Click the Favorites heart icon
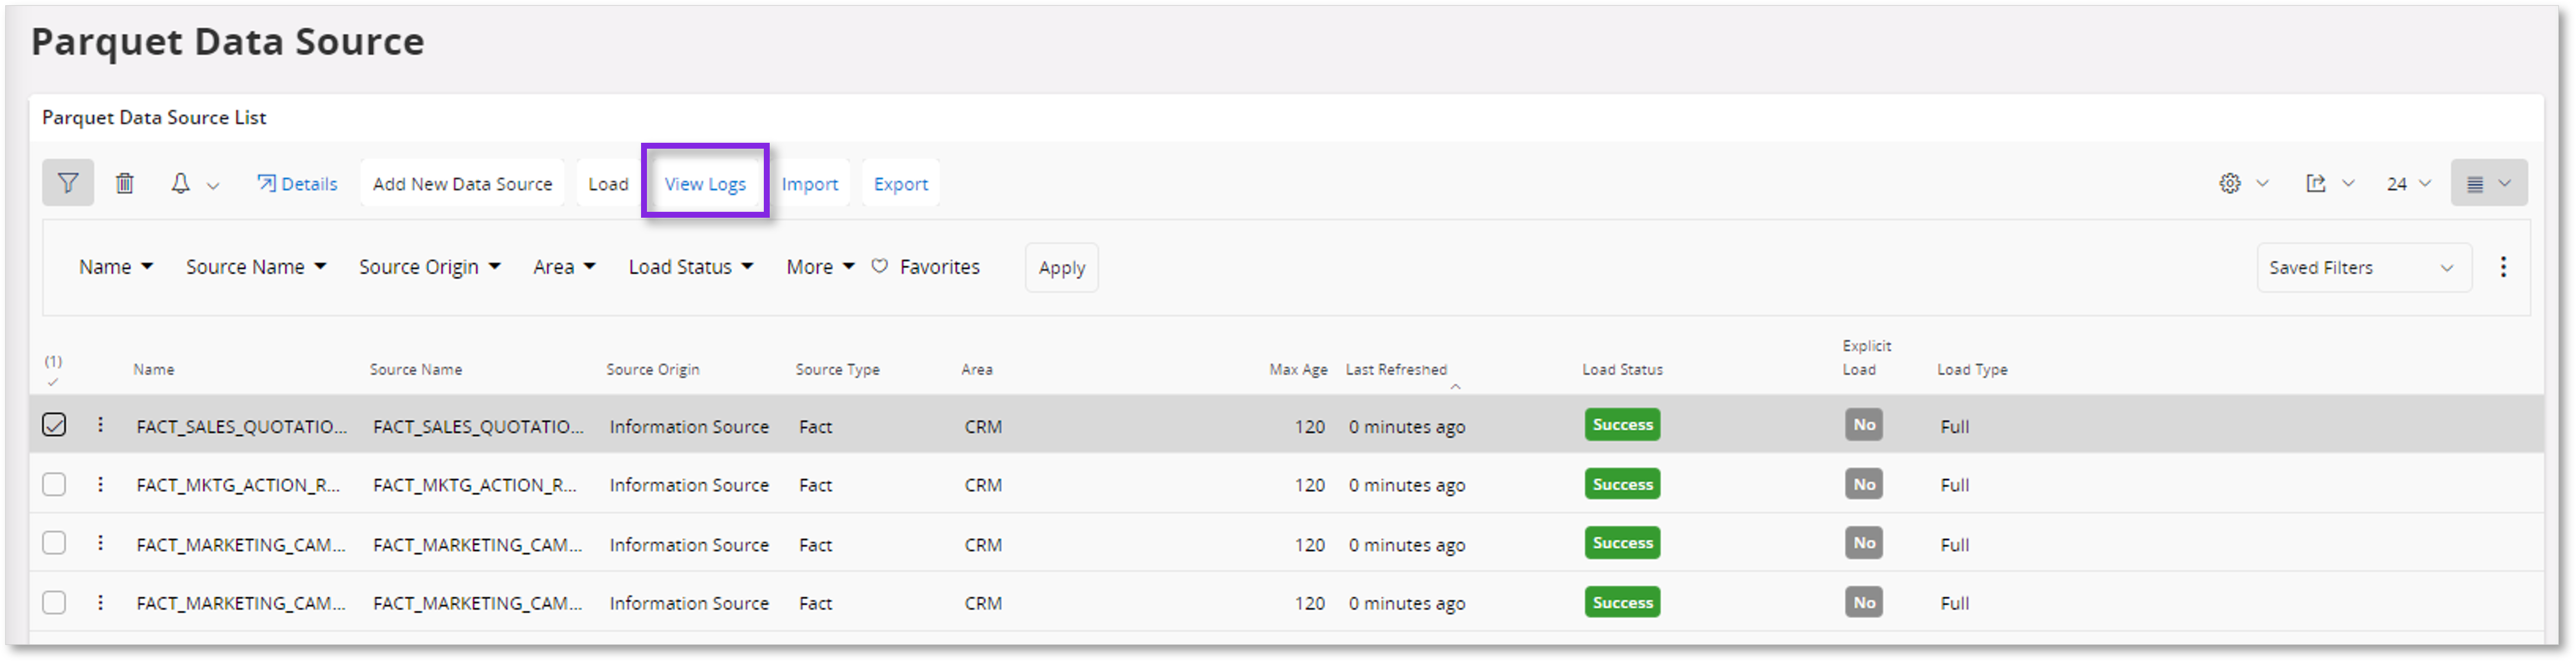2576x662 pixels. pyautogui.click(x=879, y=267)
